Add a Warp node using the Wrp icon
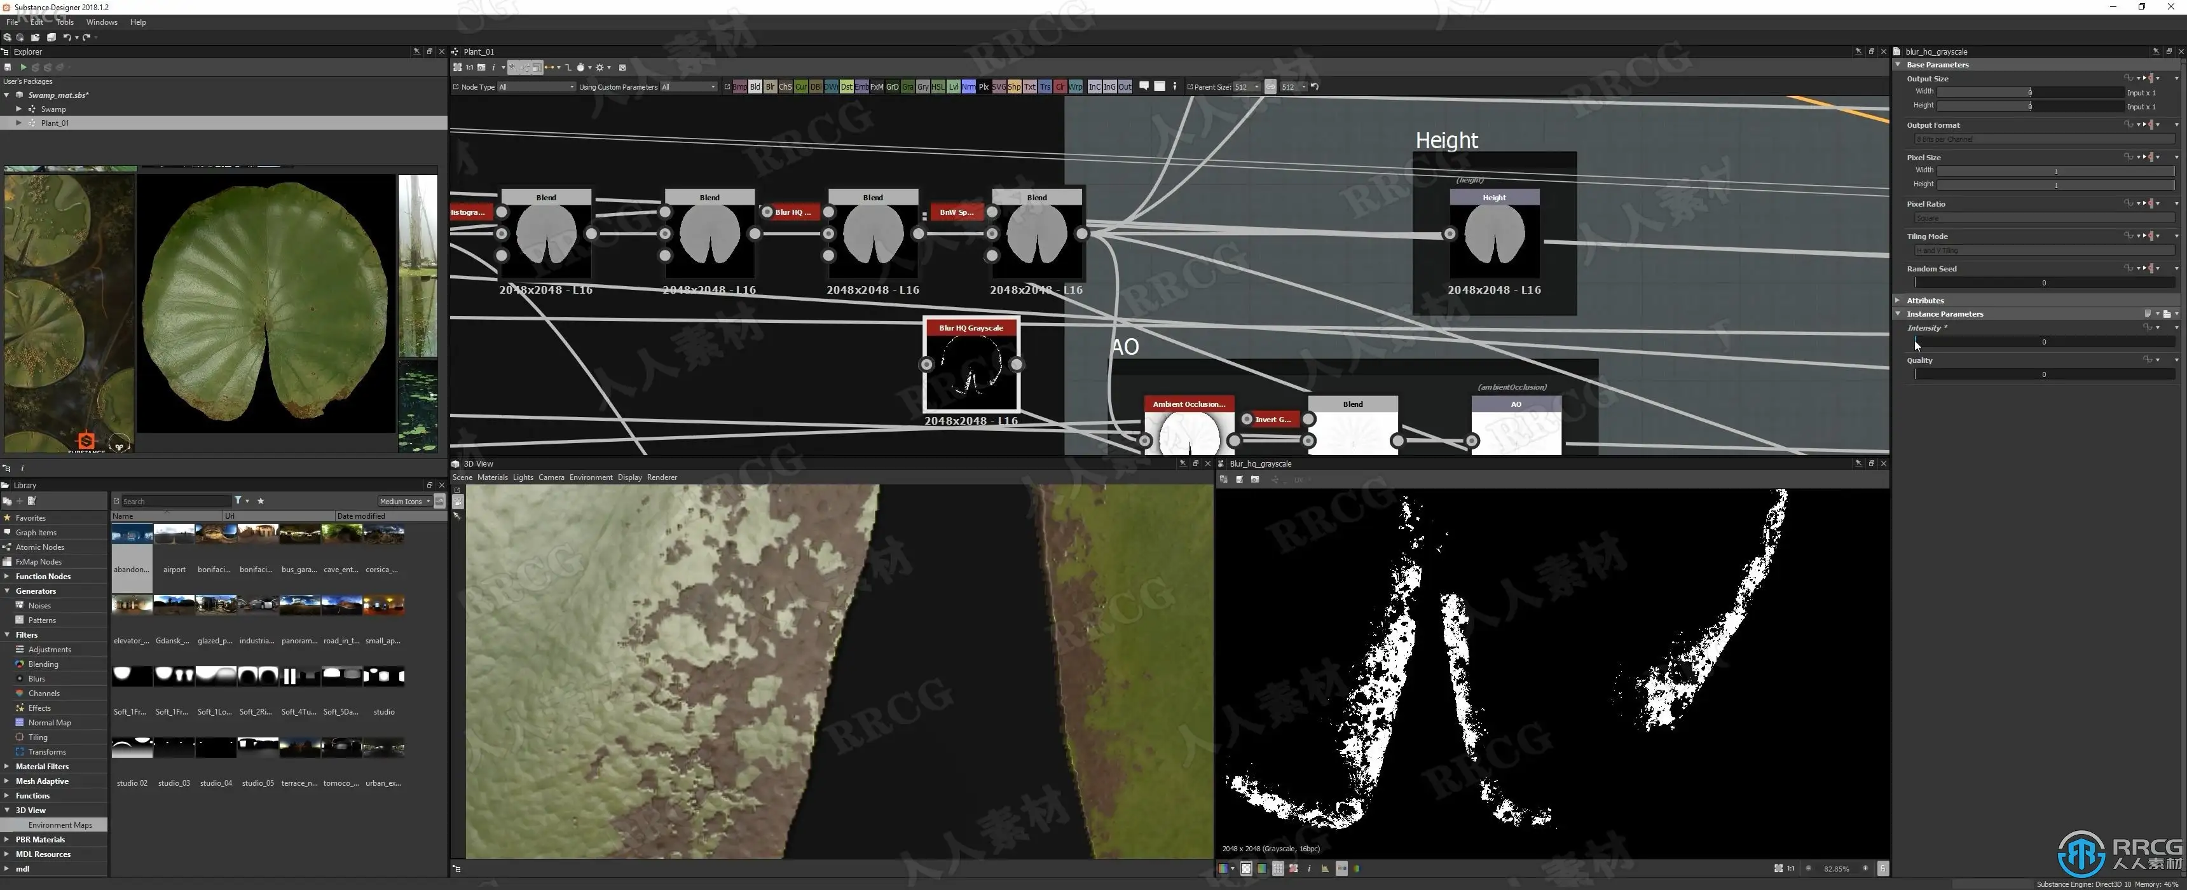 (1075, 86)
